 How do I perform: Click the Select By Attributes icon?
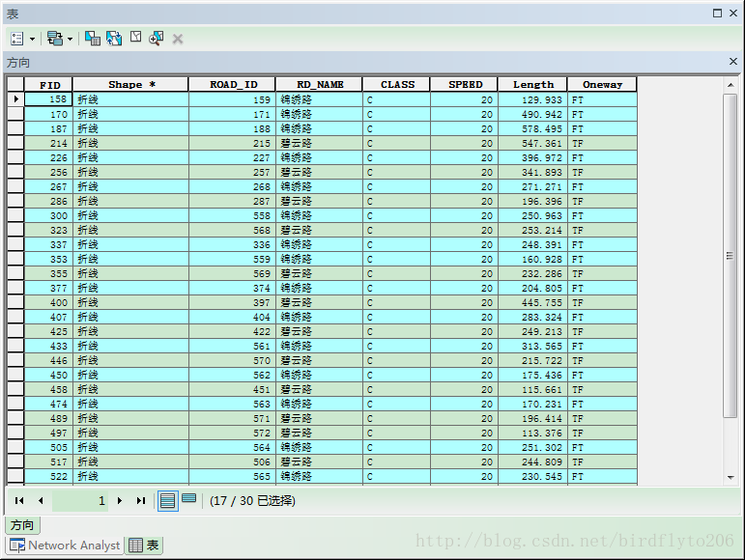[x=92, y=38]
